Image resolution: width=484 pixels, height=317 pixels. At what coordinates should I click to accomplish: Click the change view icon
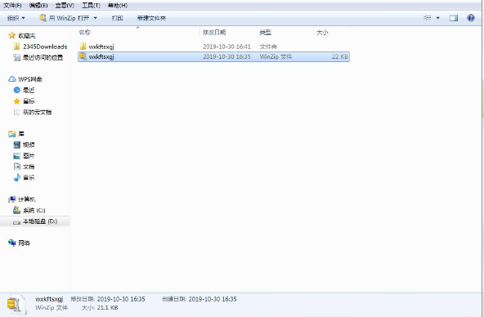point(428,18)
